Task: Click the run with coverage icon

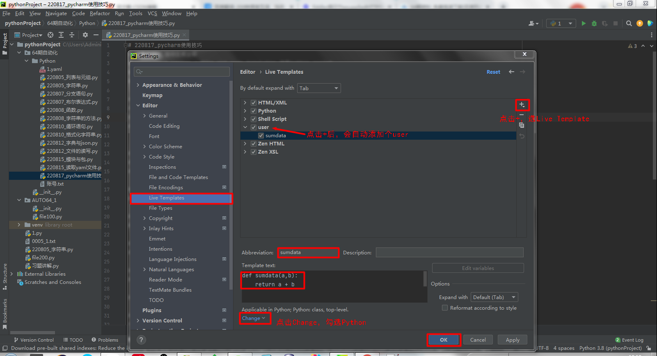Action: click(x=605, y=23)
